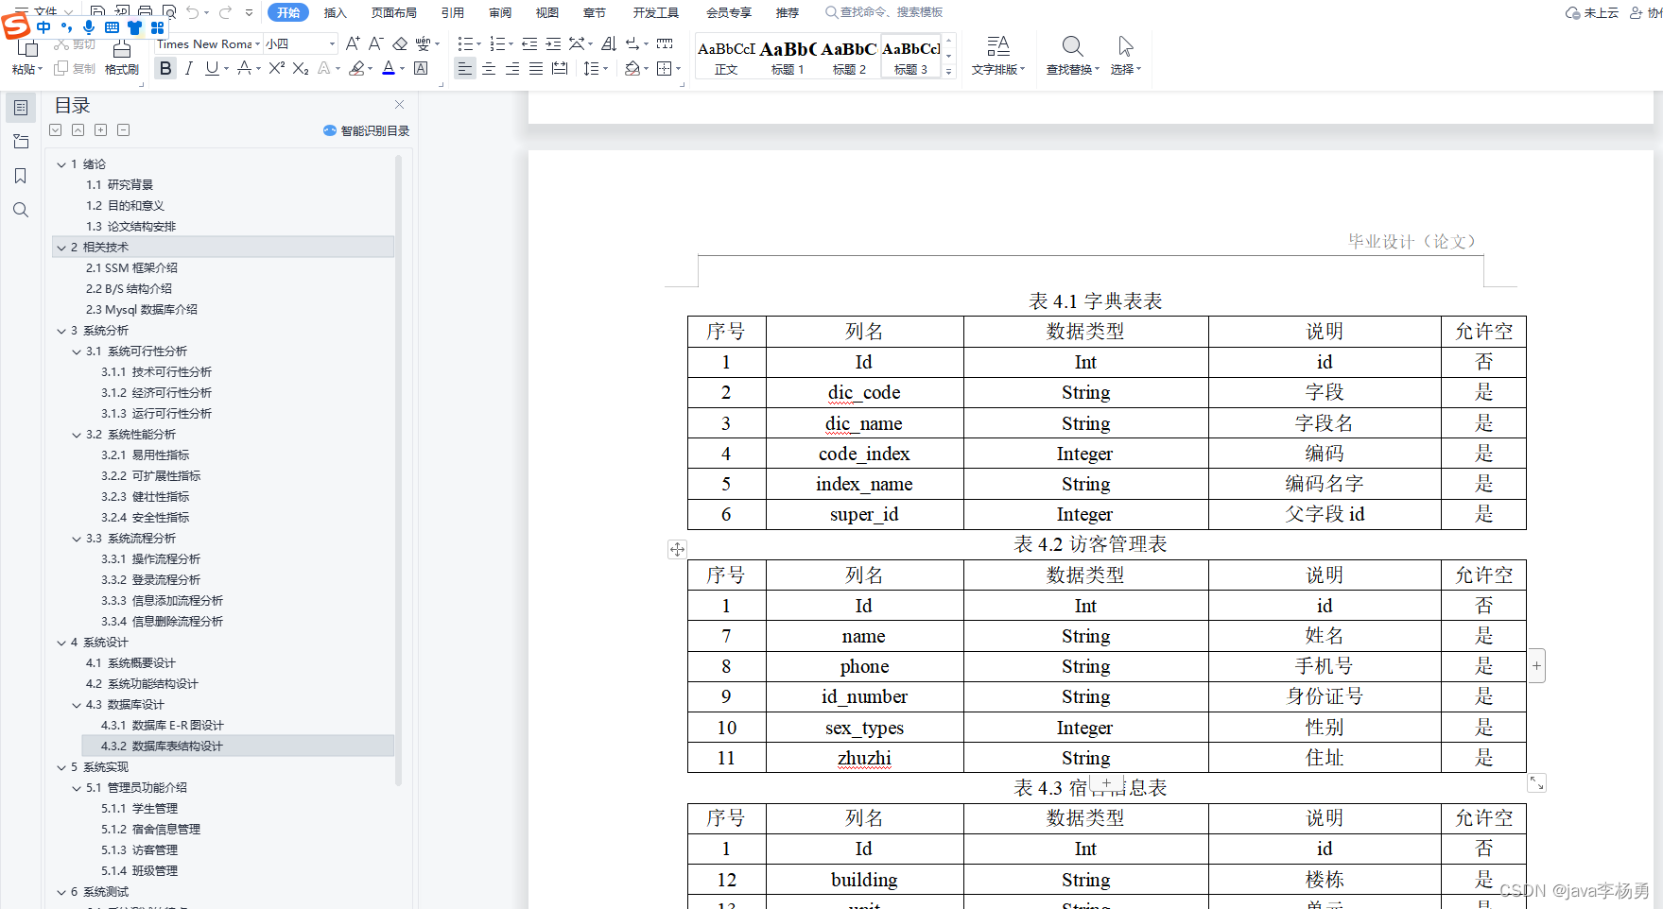This screenshot has width=1663, height=909.
Task: Go to 2.1 SSM 框架介绍 heading
Action: [131, 268]
